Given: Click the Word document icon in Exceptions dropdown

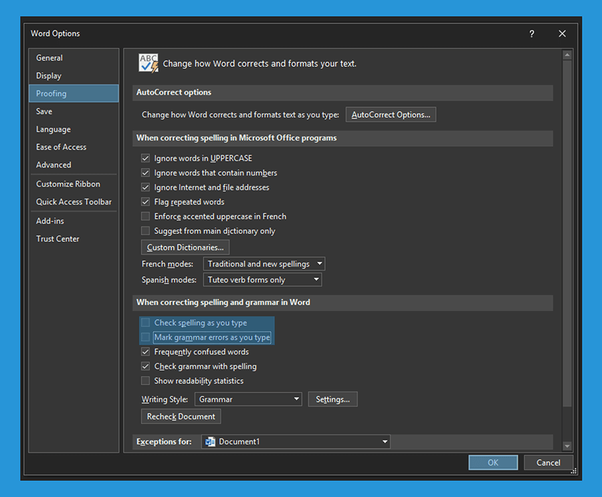Looking at the screenshot, I should (x=210, y=441).
